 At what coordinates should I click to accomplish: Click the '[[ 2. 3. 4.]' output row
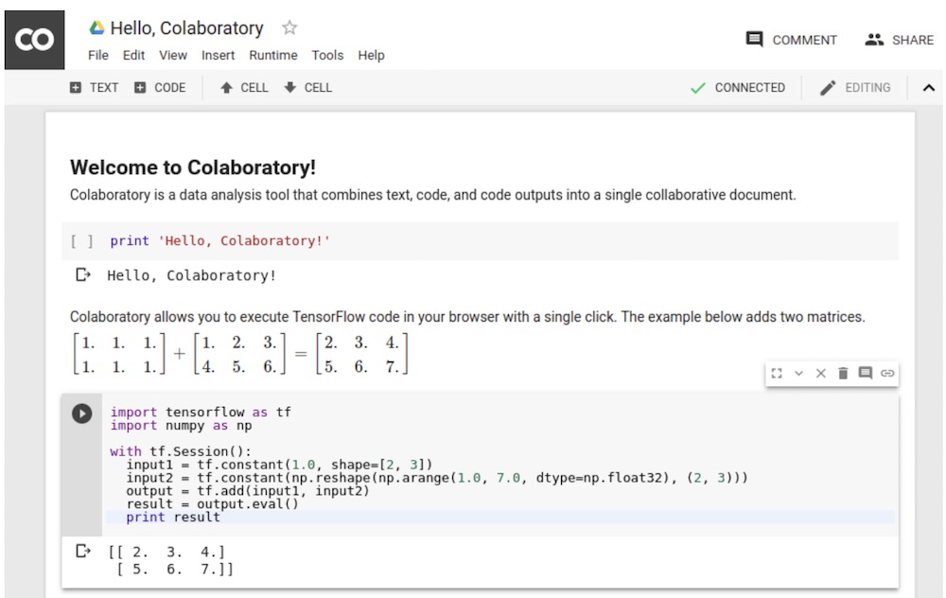[166, 553]
